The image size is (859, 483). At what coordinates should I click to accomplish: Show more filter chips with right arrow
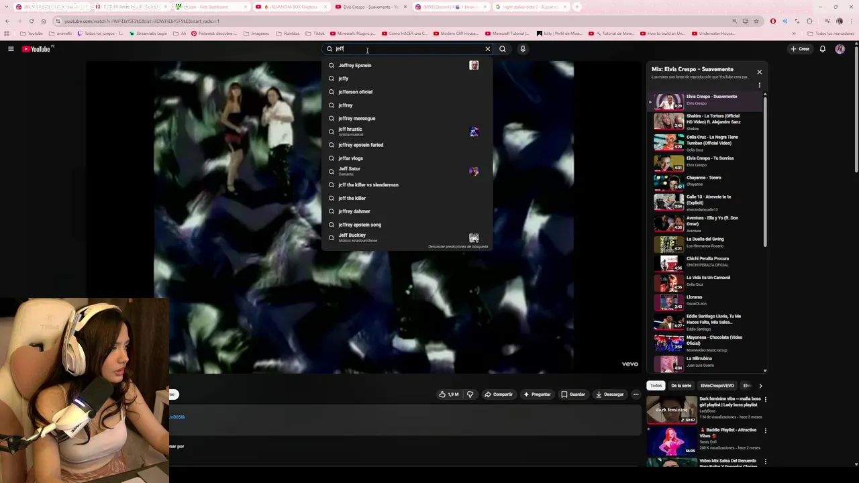pos(760,386)
